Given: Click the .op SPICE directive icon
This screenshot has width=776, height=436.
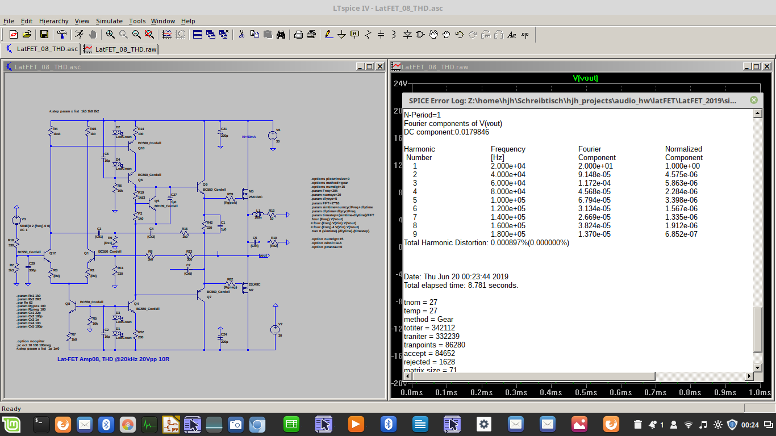Looking at the screenshot, I should tap(525, 35).
